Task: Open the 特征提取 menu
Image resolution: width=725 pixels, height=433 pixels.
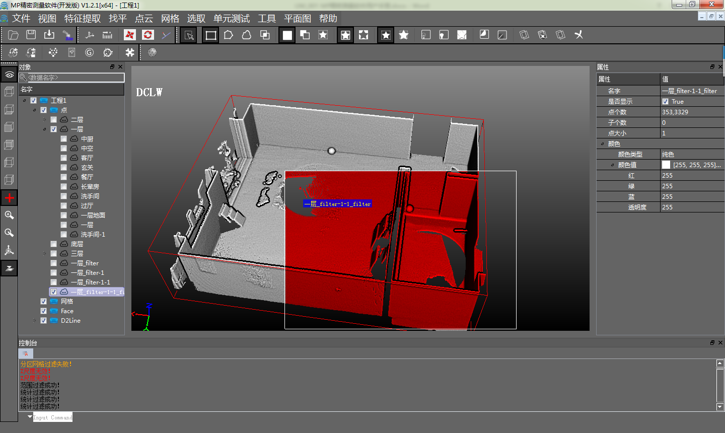Action: 83,19
